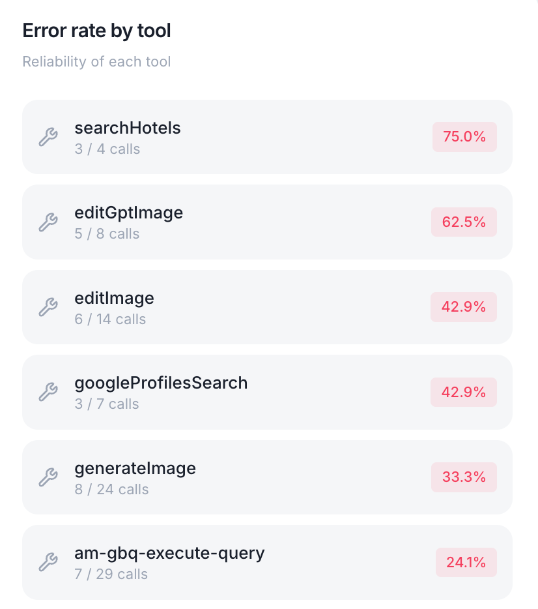Click the 33.3% error badge
The width and height of the screenshot is (538, 609).
tap(464, 477)
